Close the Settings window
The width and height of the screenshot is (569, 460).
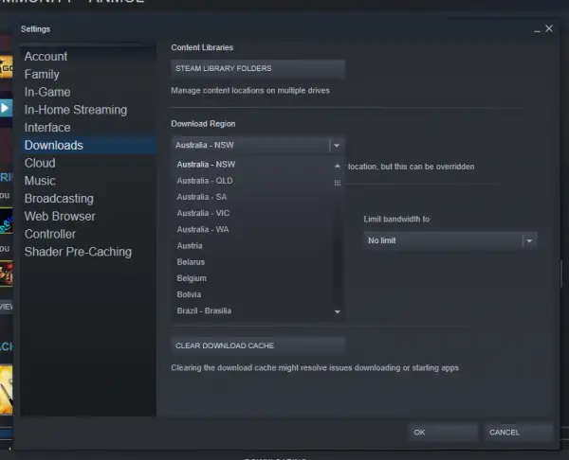tap(549, 28)
